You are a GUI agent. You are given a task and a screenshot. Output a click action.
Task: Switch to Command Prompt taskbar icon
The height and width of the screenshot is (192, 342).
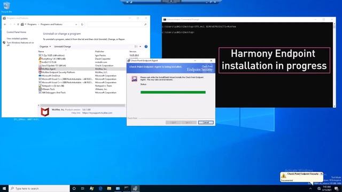pyautogui.click(x=127, y=188)
